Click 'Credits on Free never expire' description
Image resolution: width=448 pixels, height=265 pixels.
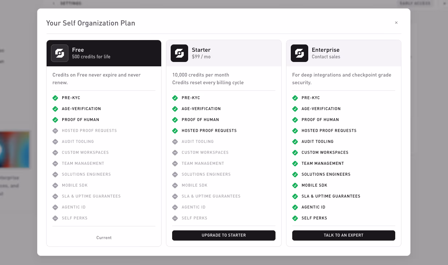[x=96, y=79]
